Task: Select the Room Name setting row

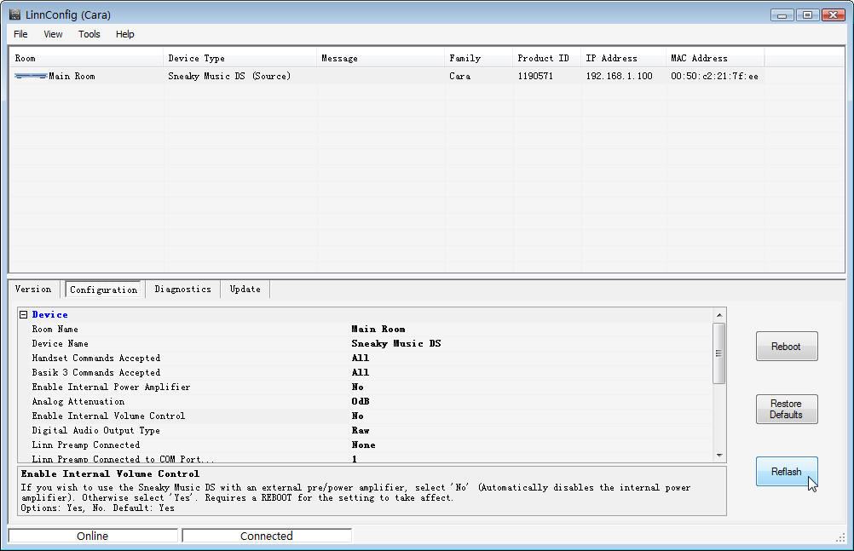Action: [x=365, y=330]
